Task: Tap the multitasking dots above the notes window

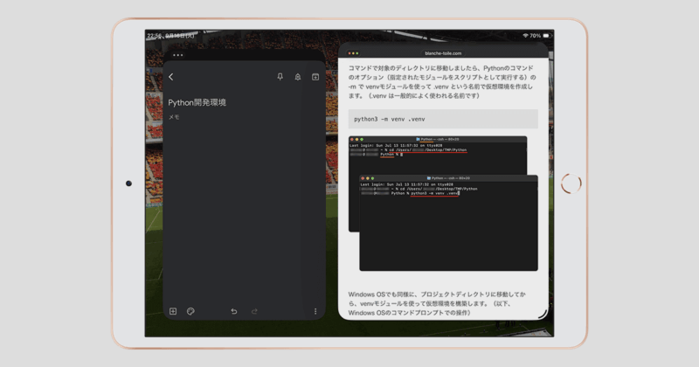Action: tap(178, 55)
